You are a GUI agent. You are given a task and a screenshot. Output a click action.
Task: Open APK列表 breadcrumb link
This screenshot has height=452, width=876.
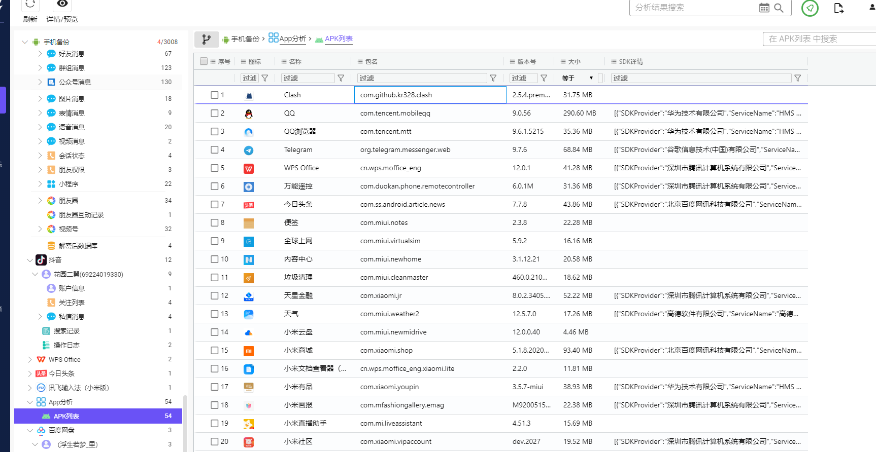click(x=339, y=39)
